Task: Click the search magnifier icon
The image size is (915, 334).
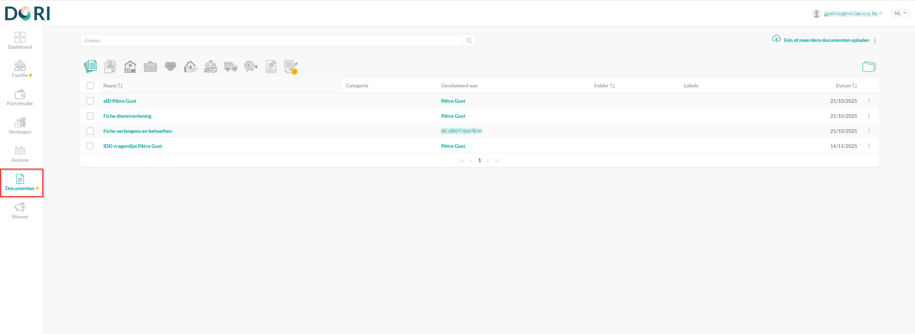Action: (x=469, y=40)
